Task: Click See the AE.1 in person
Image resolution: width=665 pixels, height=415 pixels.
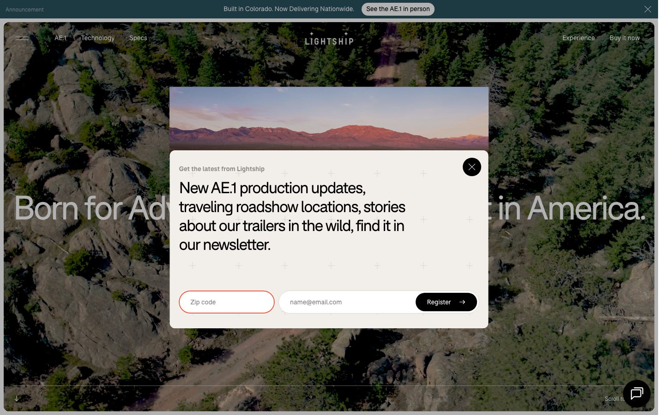Action: click(x=398, y=9)
